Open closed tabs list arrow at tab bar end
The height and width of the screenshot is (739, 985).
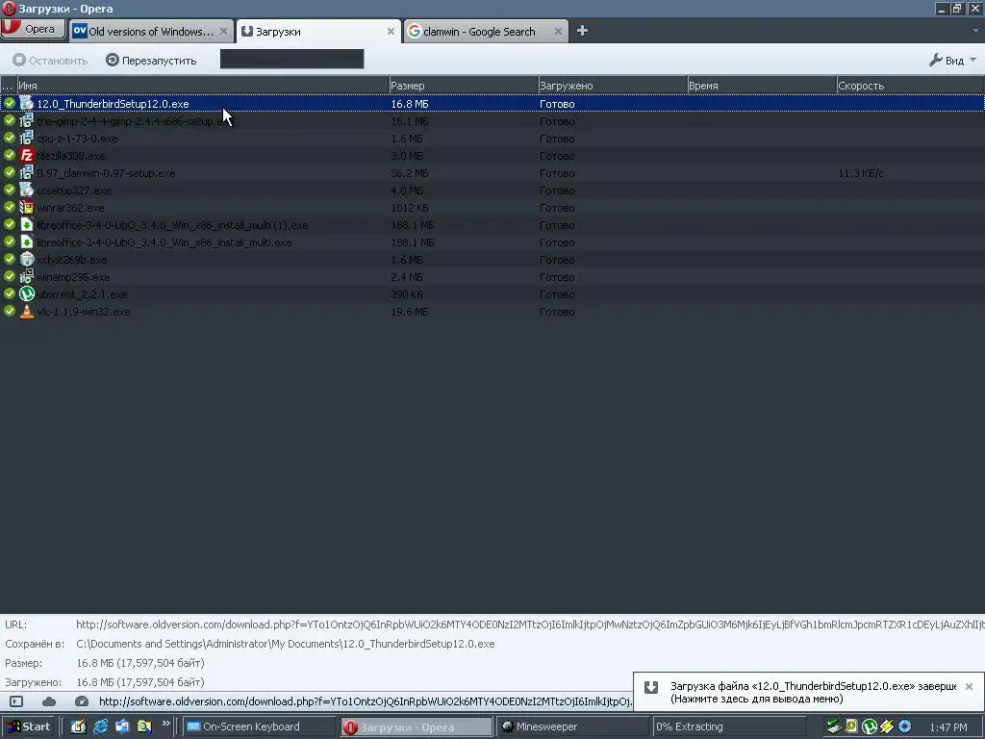975,30
